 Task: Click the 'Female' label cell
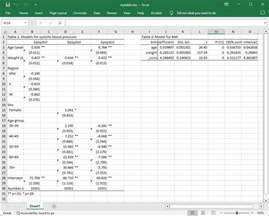[15, 110]
